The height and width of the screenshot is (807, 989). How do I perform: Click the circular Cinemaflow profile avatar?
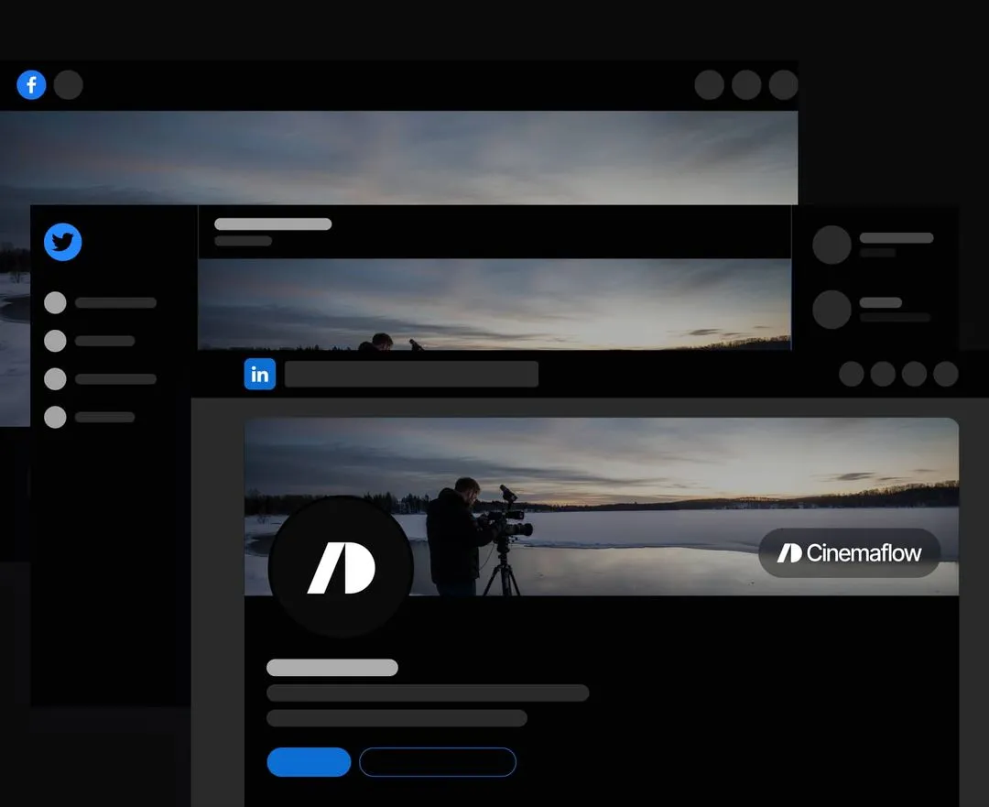point(340,566)
